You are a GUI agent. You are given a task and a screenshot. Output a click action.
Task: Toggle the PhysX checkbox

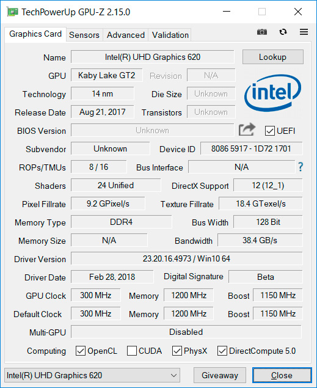tap(177, 351)
